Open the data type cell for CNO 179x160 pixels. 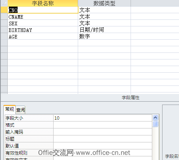(x=104, y=10)
